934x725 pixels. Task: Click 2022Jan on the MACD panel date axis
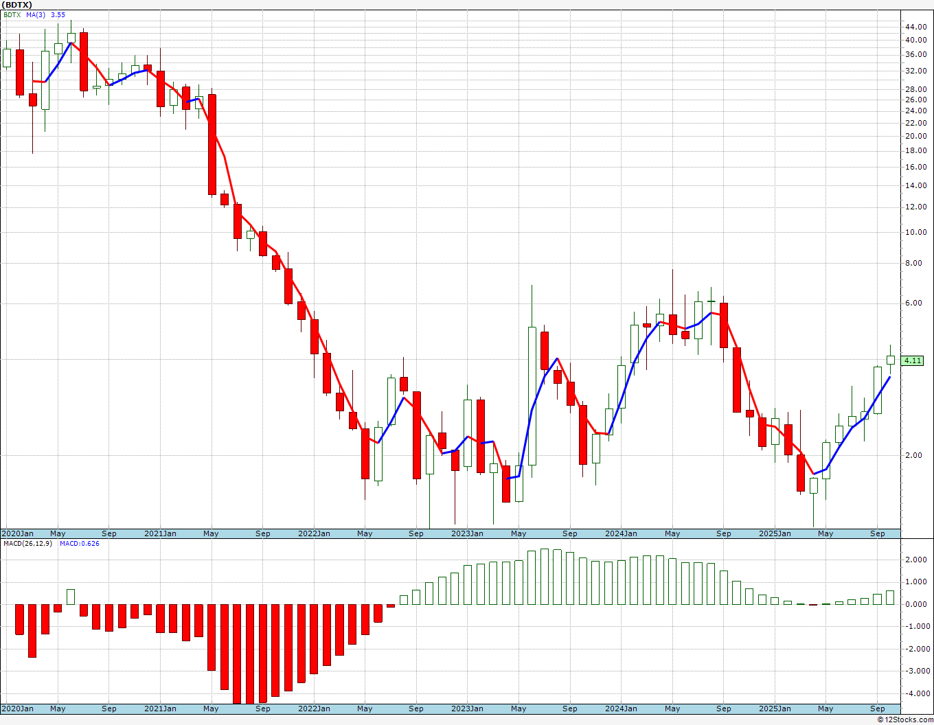(x=314, y=709)
